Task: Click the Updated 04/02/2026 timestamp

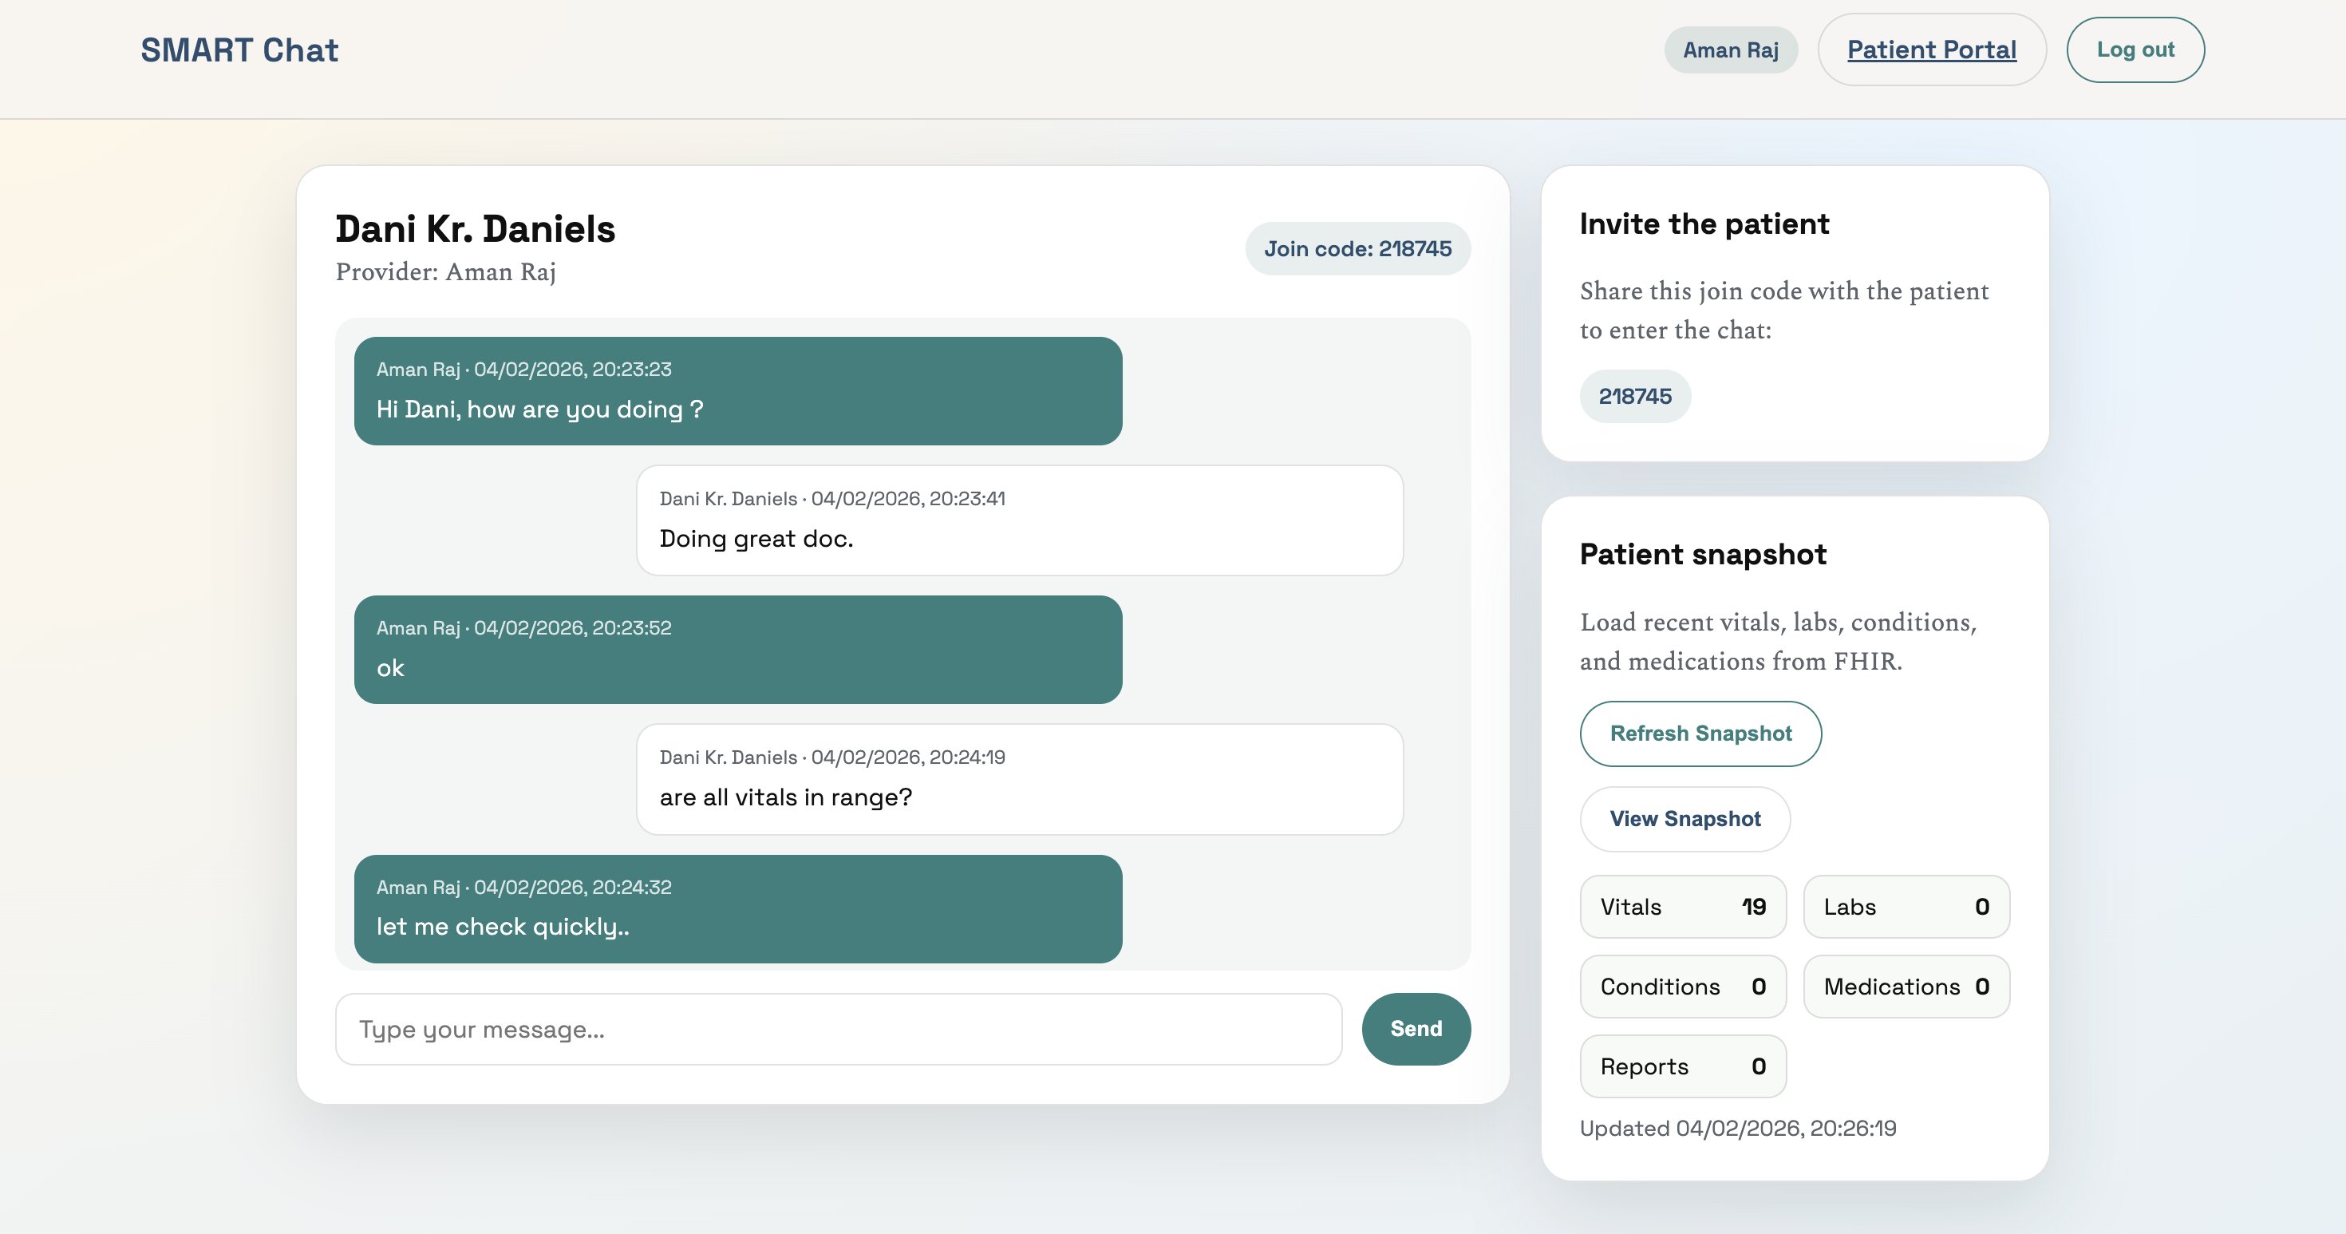Action: point(1736,1128)
